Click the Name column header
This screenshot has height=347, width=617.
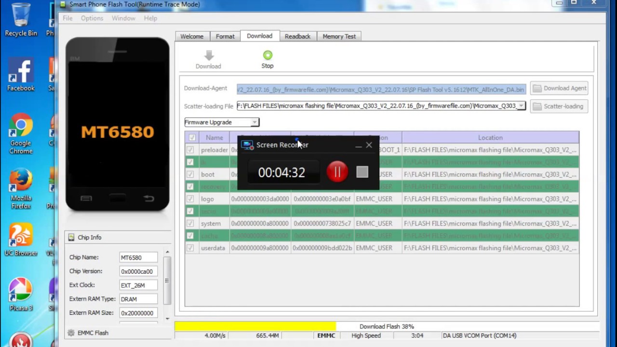(215, 137)
